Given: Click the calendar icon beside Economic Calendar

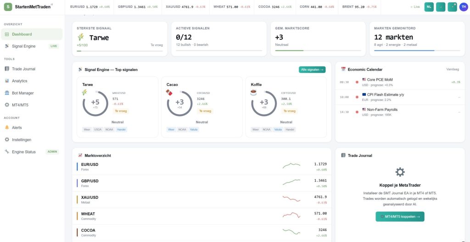Looking at the screenshot, I should (x=343, y=69).
